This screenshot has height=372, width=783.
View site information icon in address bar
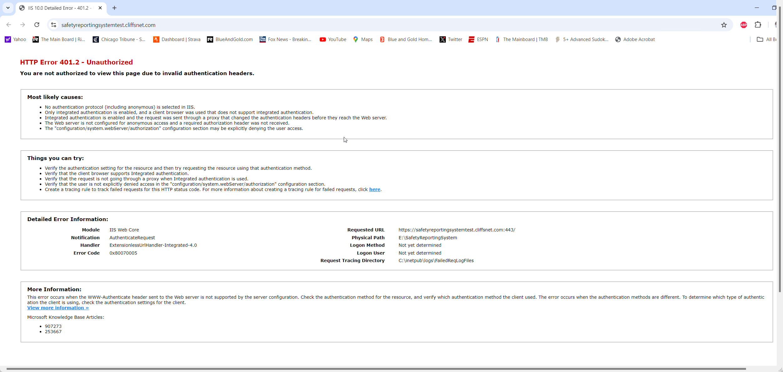tap(54, 25)
